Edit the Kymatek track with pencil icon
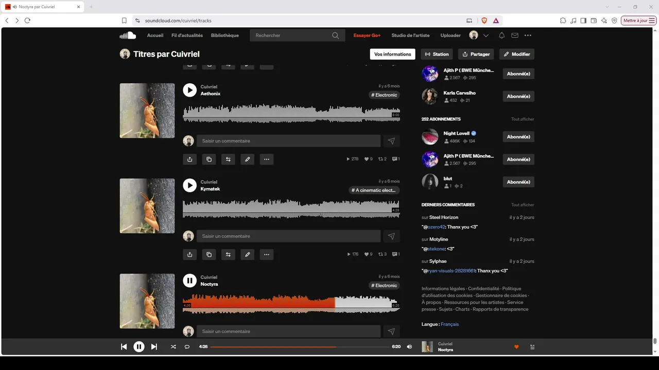The height and width of the screenshot is (370, 659). [x=248, y=254]
